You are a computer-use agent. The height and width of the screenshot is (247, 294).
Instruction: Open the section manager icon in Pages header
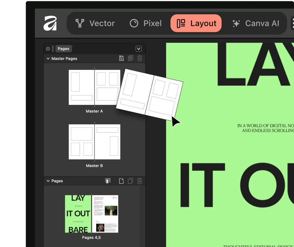tap(108, 181)
